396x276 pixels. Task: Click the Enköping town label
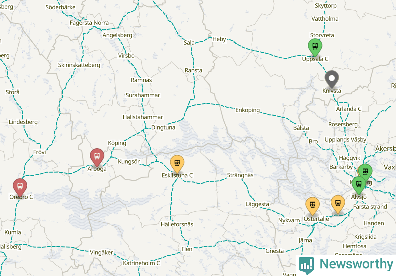(248, 110)
